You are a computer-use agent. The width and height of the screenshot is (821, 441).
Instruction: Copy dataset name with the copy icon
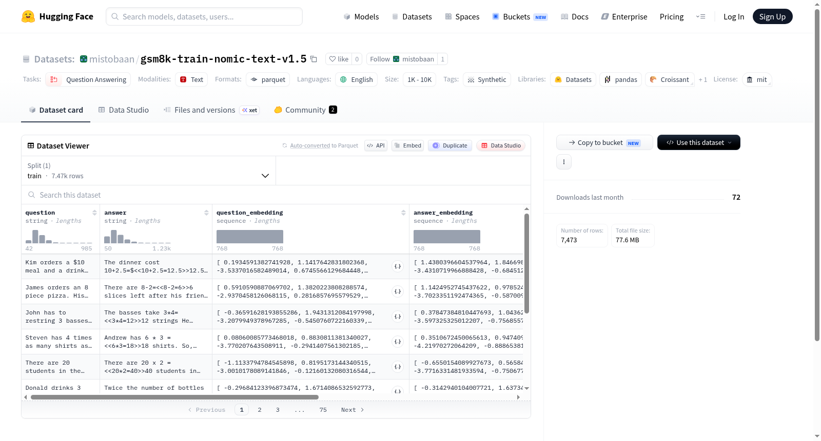point(314,59)
